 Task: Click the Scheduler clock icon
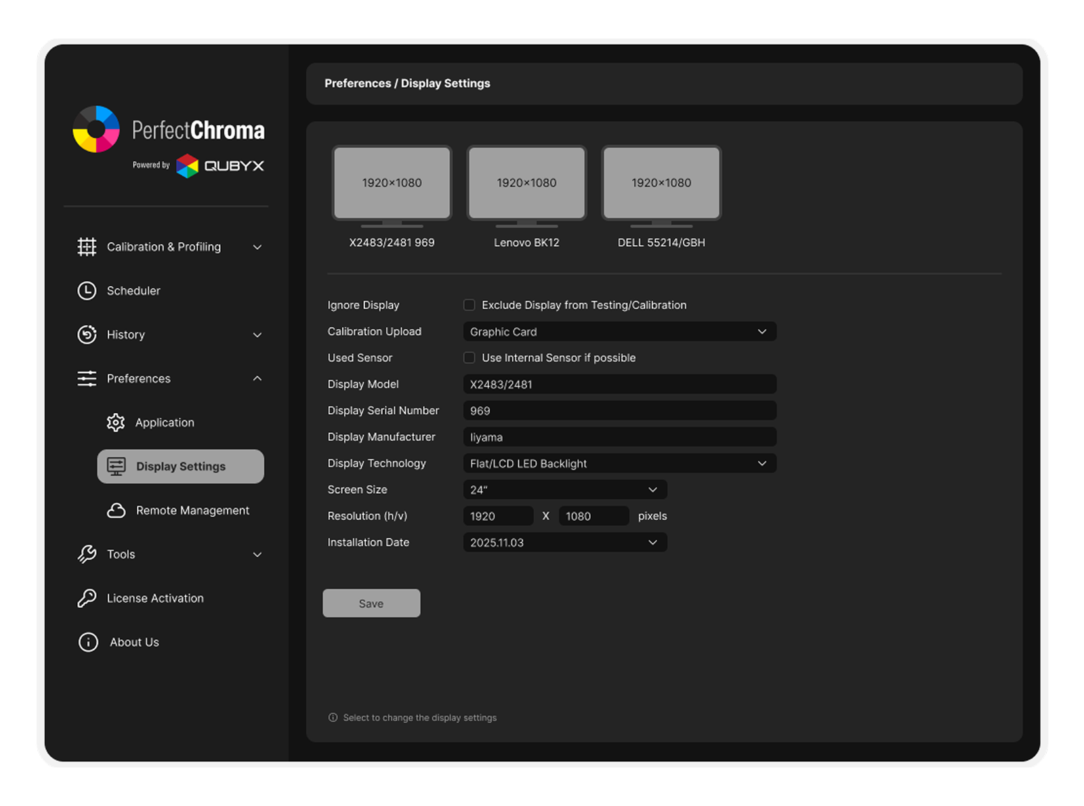[87, 291]
